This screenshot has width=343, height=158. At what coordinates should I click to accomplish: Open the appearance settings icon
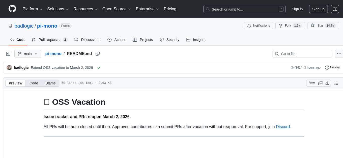(335, 9)
